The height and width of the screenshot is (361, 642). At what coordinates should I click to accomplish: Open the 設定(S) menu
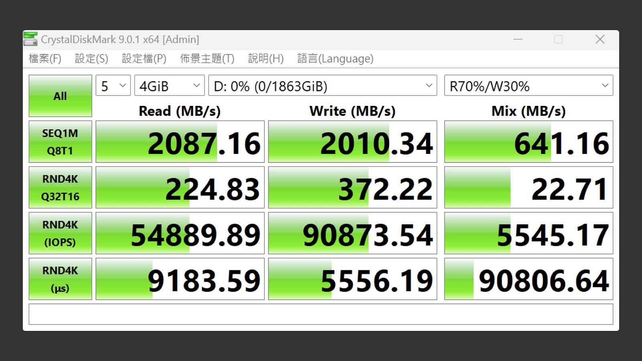pyautogui.click(x=91, y=59)
